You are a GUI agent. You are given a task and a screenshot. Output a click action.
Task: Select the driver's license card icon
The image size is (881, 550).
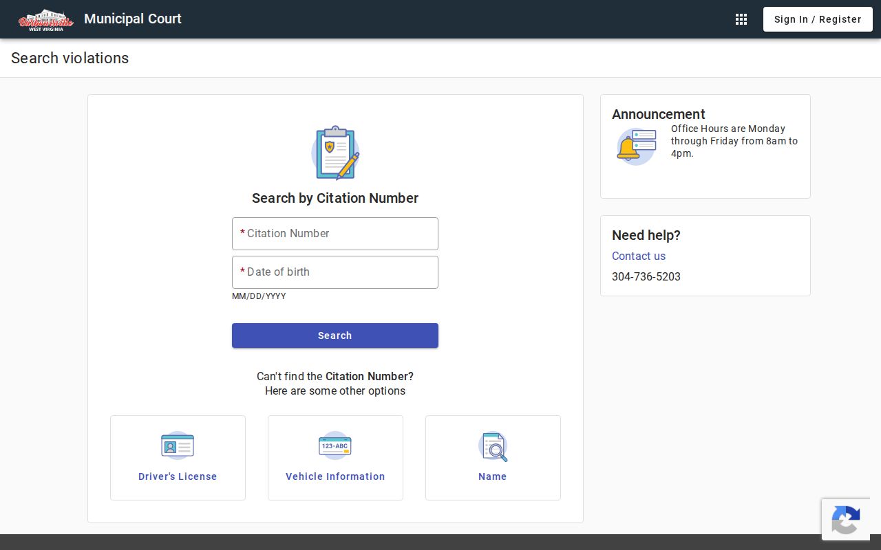coord(178,445)
